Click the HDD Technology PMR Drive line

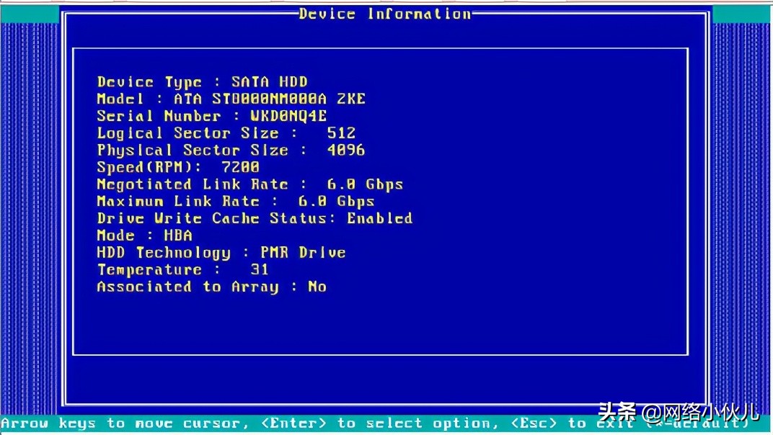point(221,253)
